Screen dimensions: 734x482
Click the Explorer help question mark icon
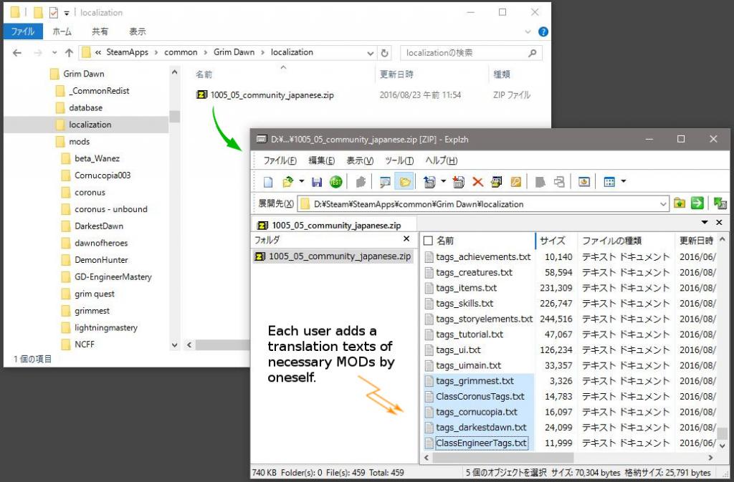pyautogui.click(x=543, y=32)
